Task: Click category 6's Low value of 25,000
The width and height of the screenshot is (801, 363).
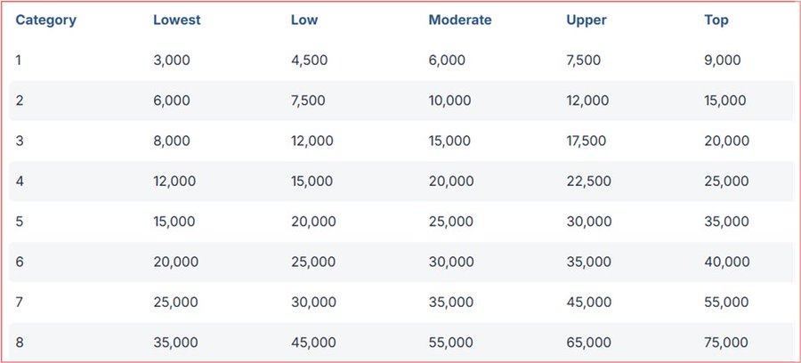Action: [x=312, y=262]
